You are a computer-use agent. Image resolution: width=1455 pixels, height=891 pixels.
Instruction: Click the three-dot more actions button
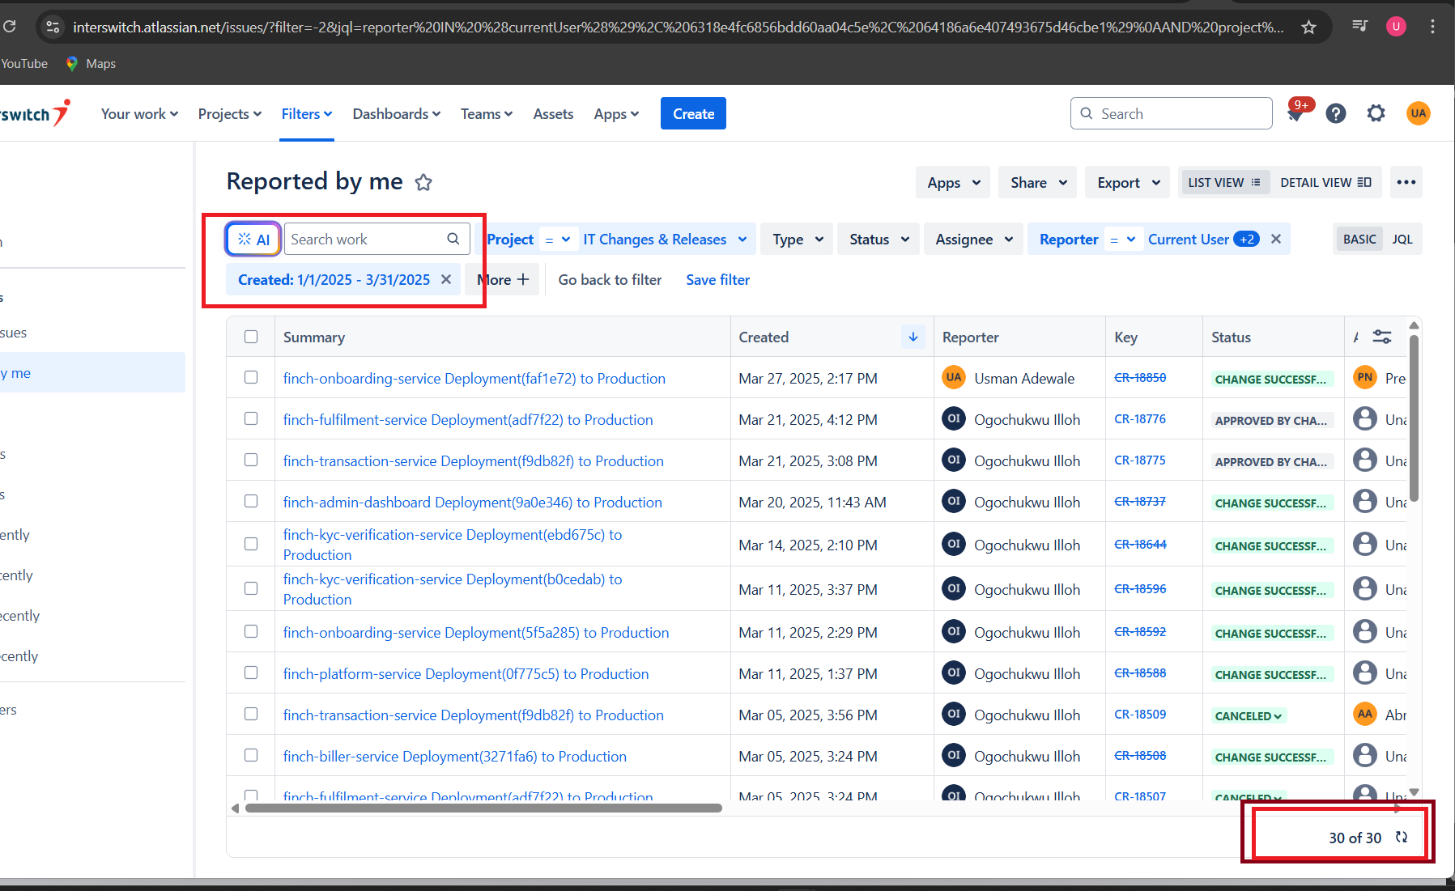pos(1406,182)
